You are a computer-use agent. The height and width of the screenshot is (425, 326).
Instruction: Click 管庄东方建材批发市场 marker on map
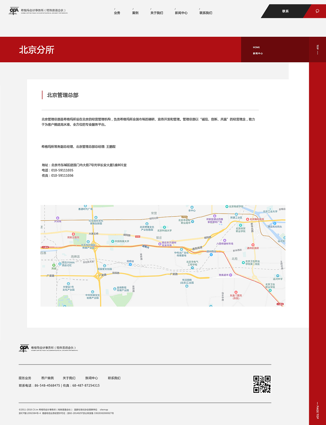click(x=160, y=244)
